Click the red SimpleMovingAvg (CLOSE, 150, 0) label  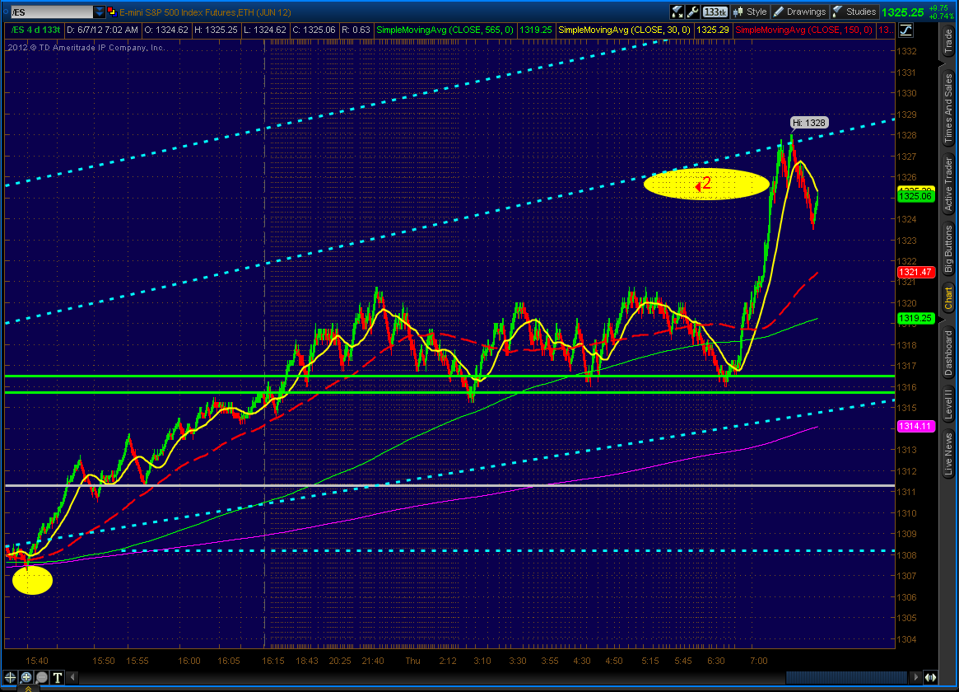[x=804, y=30]
